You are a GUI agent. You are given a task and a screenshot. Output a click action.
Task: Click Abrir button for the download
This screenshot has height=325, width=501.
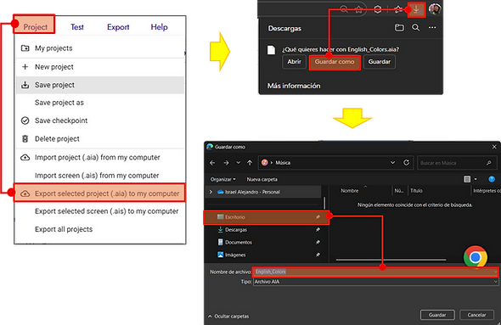pyautogui.click(x=295, y=62)
